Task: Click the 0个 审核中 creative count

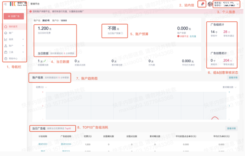Action: [x=213, y=60]
